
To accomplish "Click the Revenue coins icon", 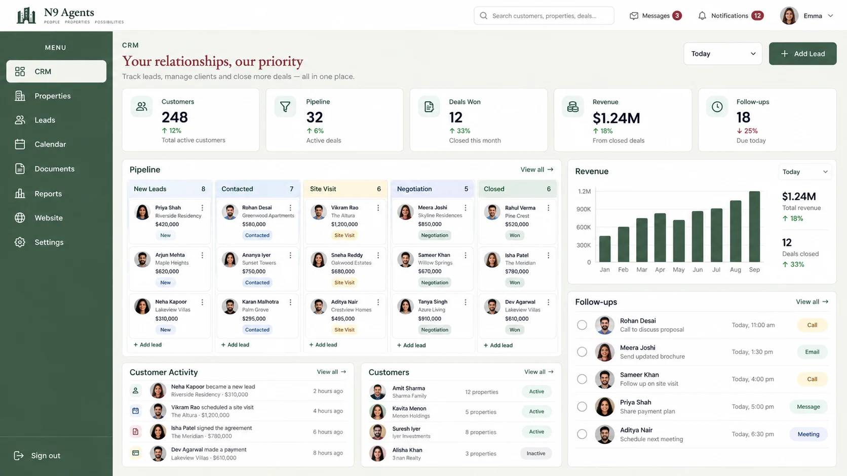I will [573, 106].
